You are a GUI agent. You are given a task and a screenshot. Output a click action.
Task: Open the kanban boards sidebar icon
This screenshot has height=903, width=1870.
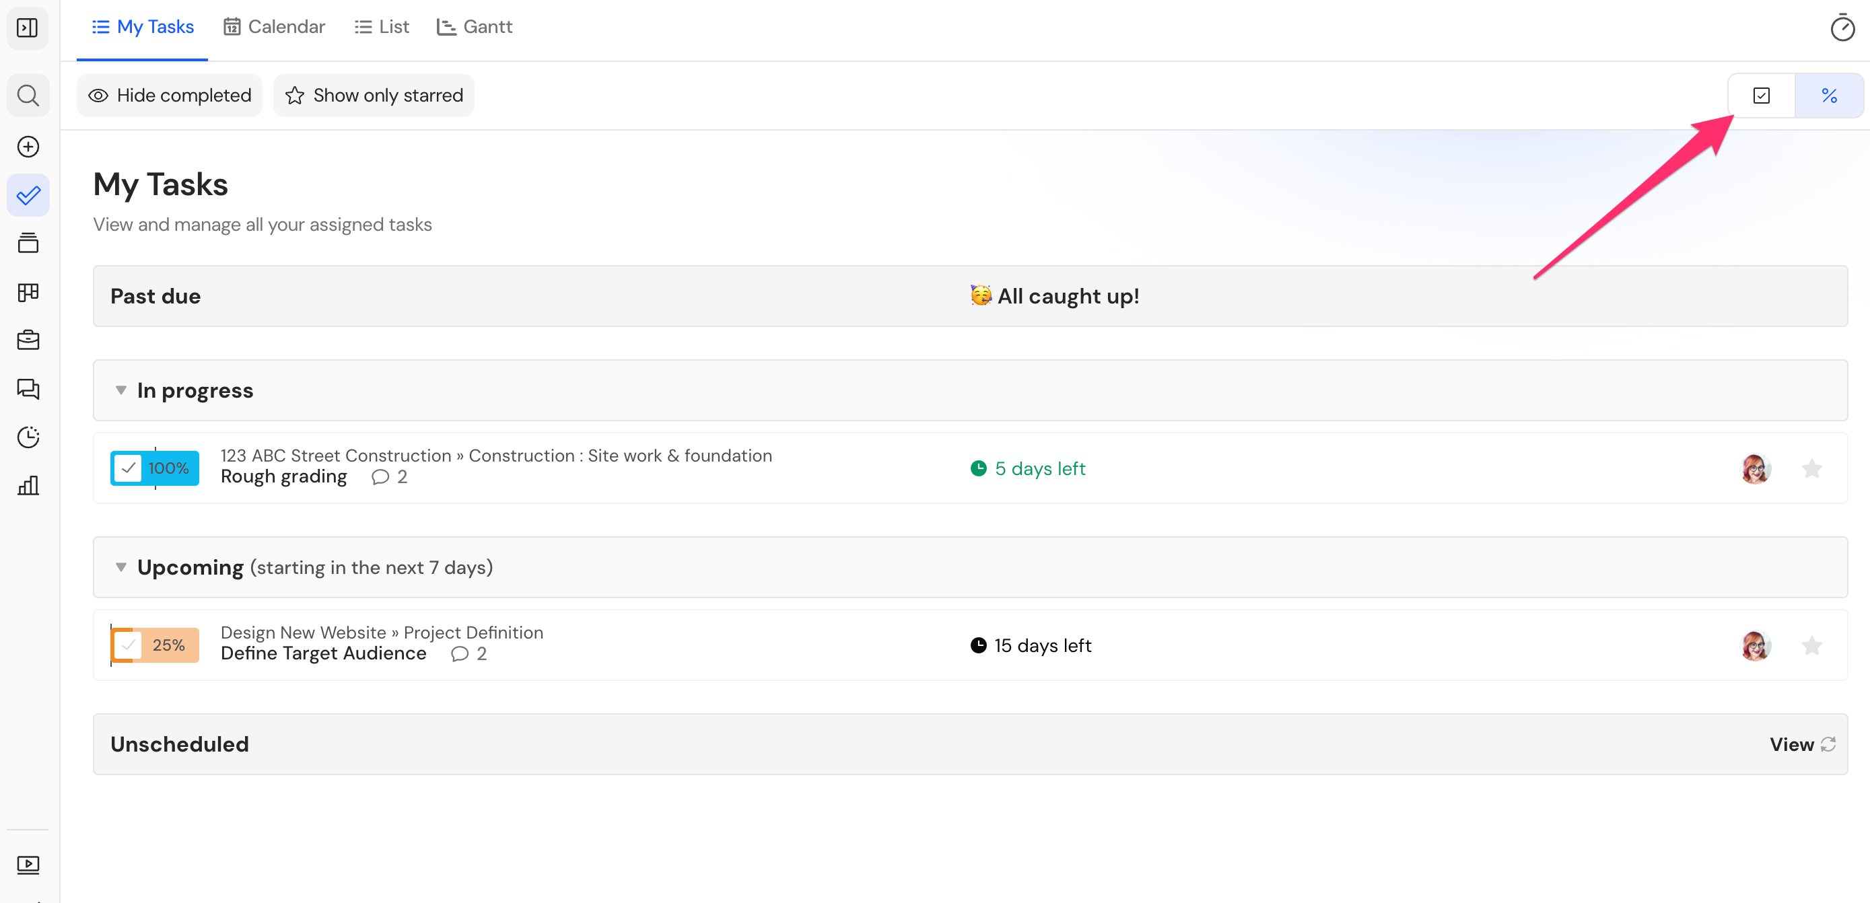pos(28,292)
